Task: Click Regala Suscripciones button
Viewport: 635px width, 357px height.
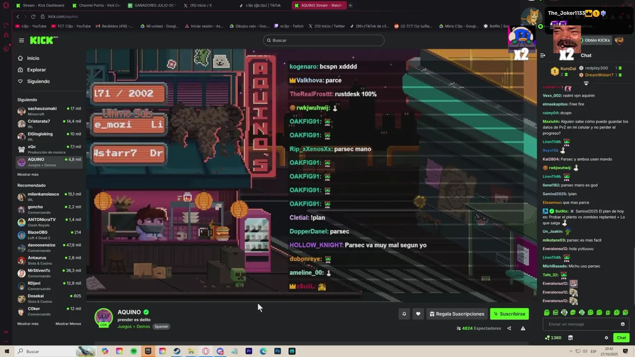Action: pos(457,314)
